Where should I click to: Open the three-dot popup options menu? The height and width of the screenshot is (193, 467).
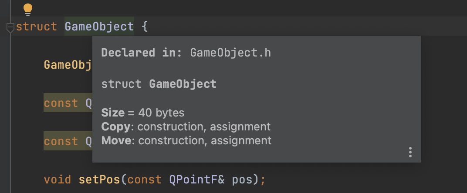point(410,152)
